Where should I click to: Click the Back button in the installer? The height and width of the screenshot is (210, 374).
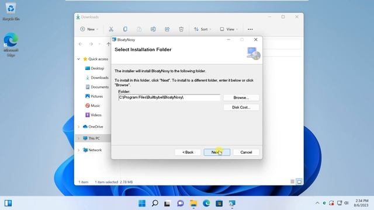coord(188,152)
